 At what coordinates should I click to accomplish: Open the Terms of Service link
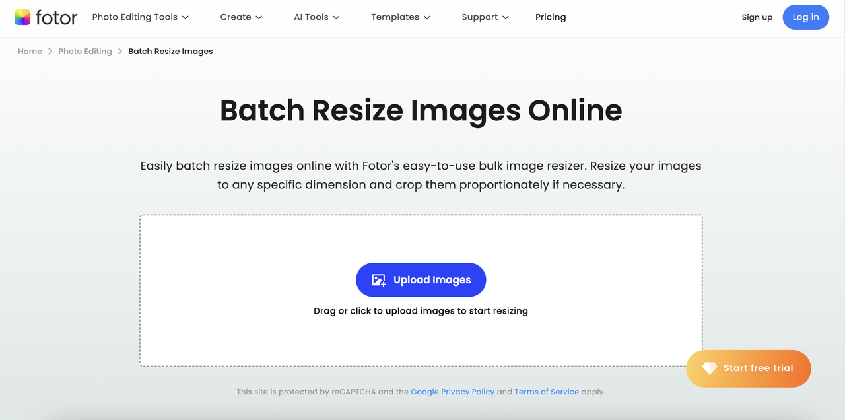(x=547, y=392)
